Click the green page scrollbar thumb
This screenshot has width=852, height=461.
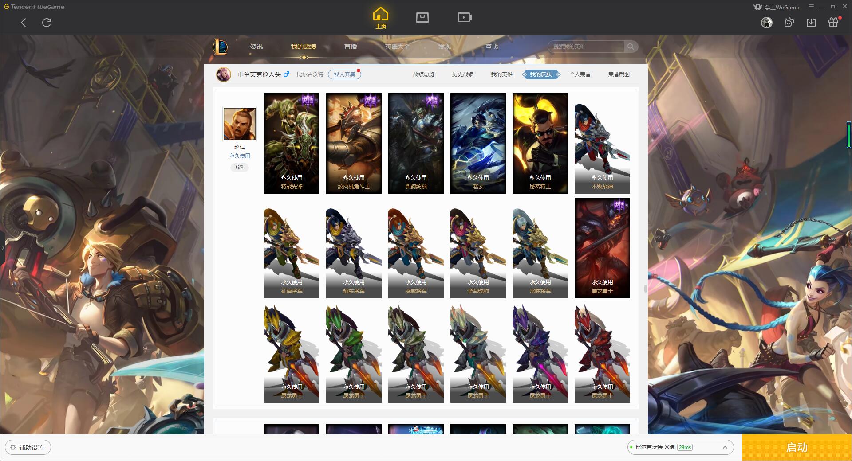(848, 134)
